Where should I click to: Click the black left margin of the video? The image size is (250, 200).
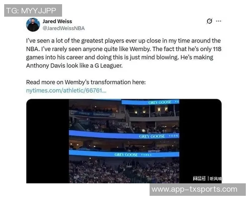pos(47,141)
